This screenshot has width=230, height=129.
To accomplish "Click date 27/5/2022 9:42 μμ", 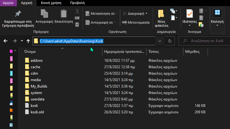I will click(118, 99).
